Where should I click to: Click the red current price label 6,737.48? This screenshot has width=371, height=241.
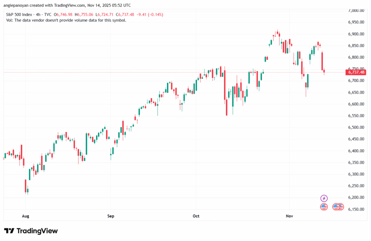point(357,72)
